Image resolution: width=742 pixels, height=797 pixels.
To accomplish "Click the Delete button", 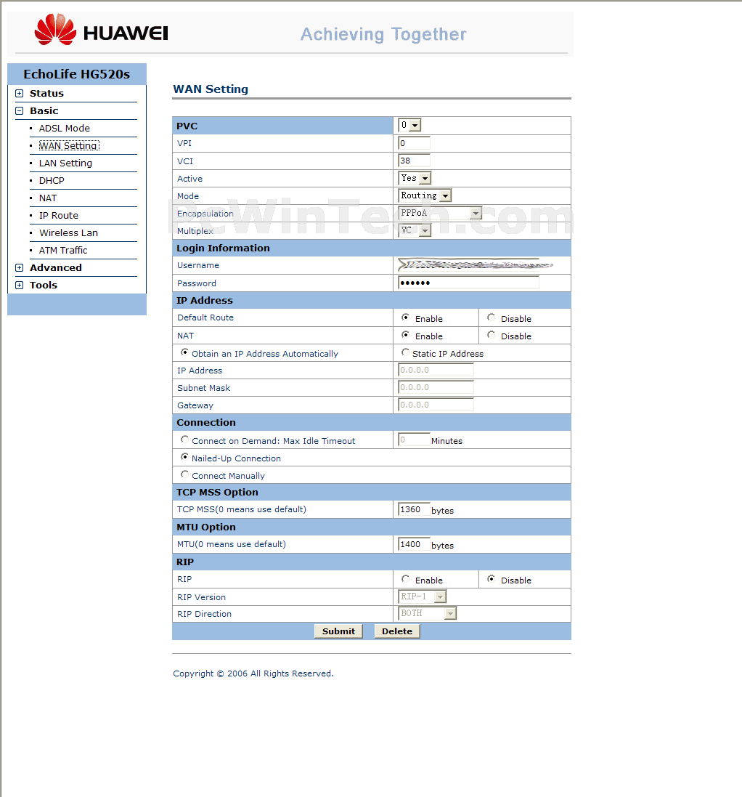I will 397,631.
